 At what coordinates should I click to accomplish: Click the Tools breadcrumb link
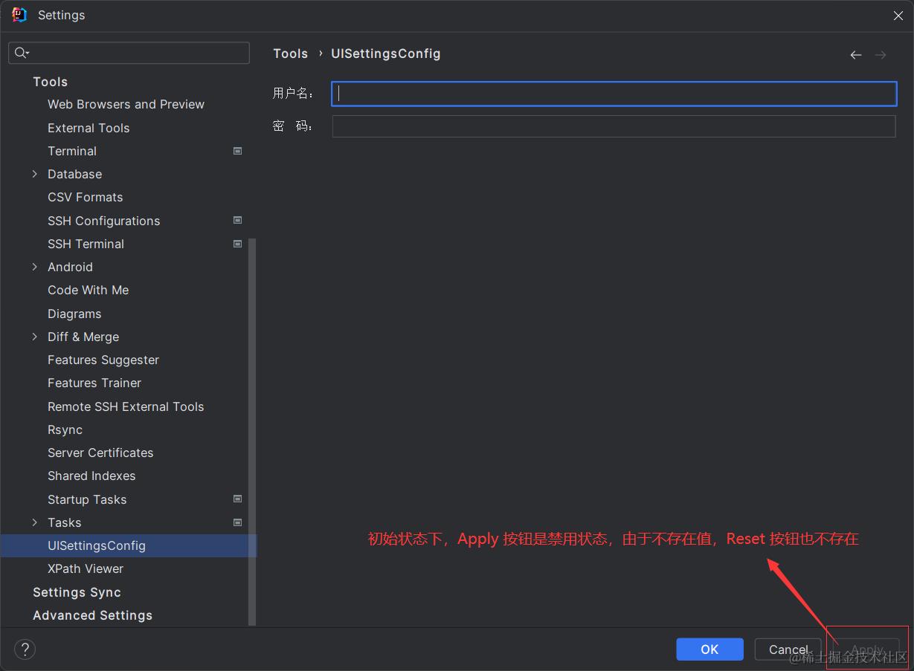click(x=290, y=54)
